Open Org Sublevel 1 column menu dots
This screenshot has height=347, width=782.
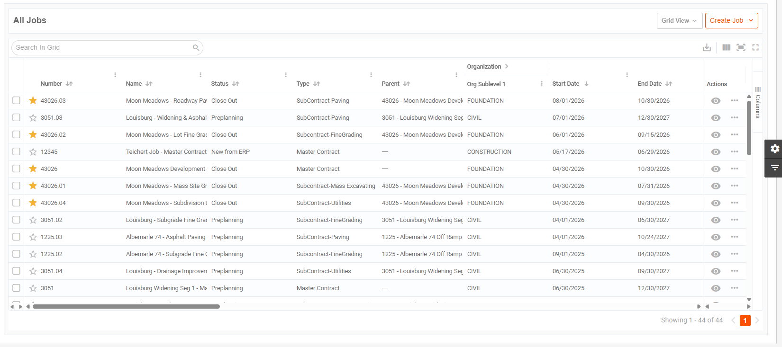(542, 83)
